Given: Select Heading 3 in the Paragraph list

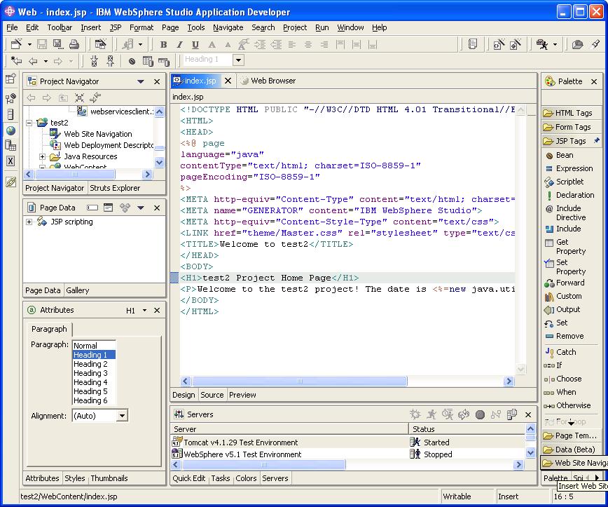Looking at the screenshot, I should (91, 373).
